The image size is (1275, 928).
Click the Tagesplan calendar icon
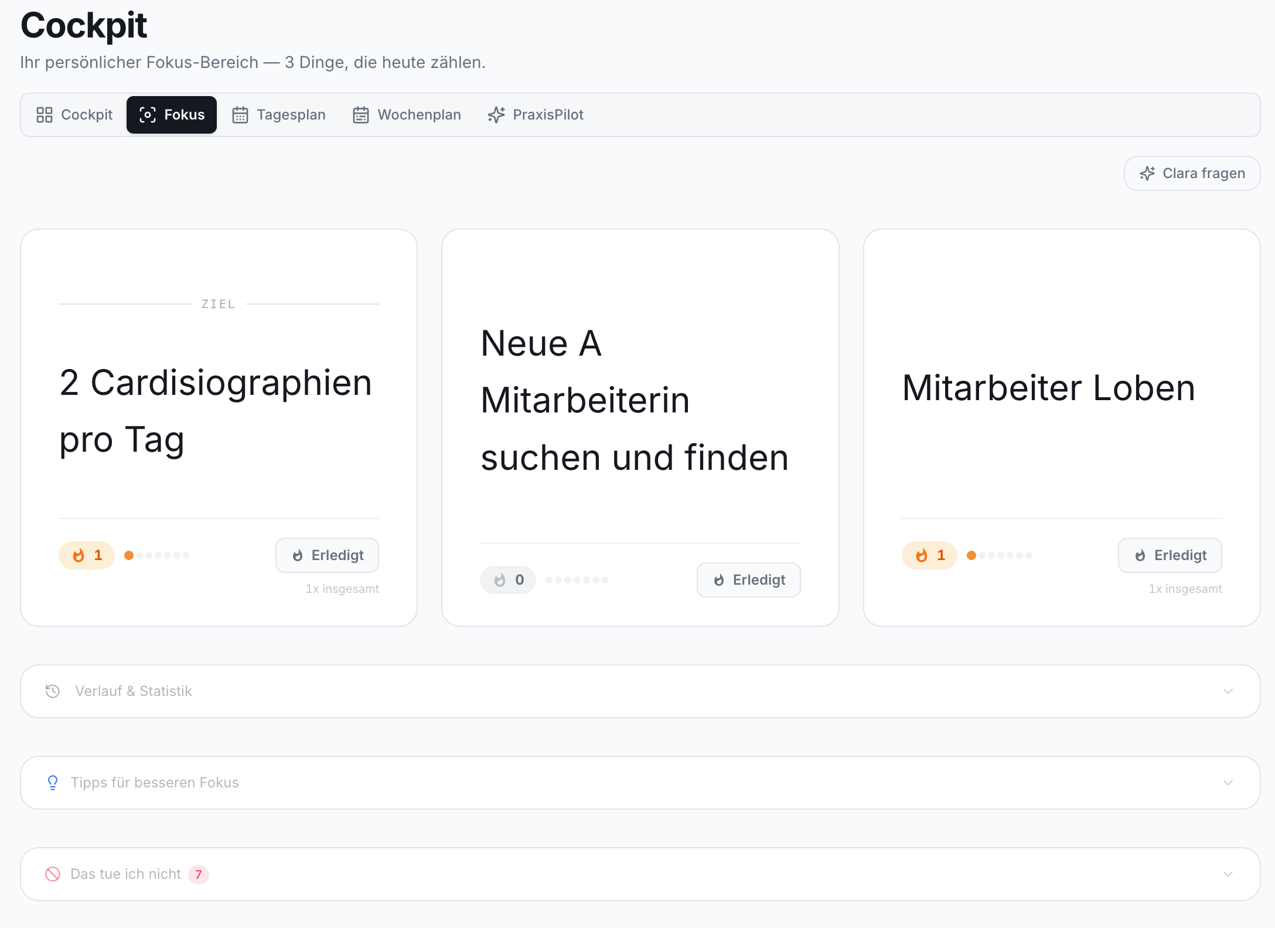coord(240,115)
